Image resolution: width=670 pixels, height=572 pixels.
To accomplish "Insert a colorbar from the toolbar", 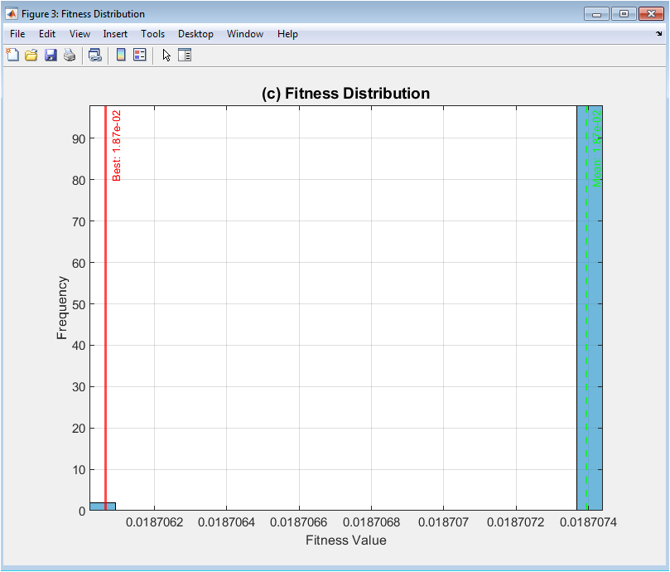I will tap(121, 55).
